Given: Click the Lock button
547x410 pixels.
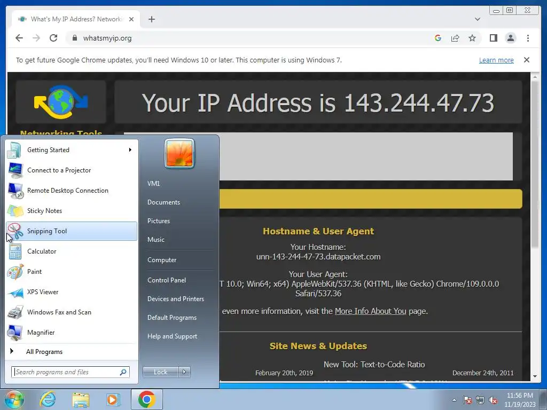Looking at the screenshot, I should [160, 372].
